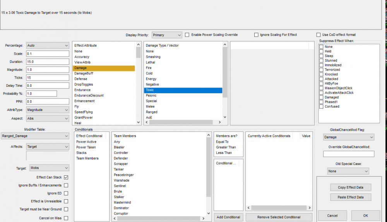The height and width of the screenshot is (222, 387).
Task: Enable the Ignore ED checkbox
Action: [x=66, y=193]
